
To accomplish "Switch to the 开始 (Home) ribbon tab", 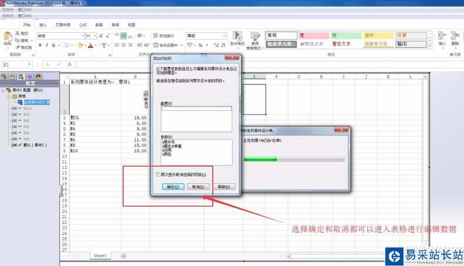I will point(27,25).
